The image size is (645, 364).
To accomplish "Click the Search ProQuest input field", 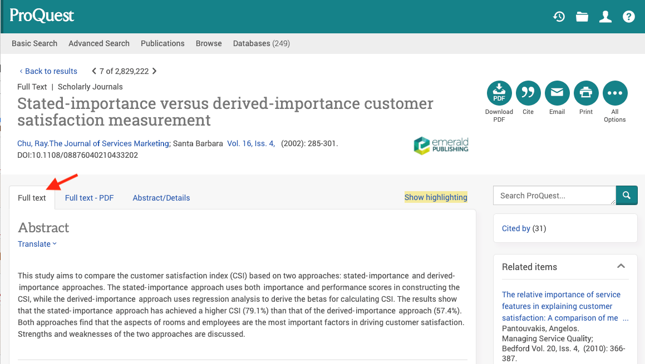I will coord(554,196).
